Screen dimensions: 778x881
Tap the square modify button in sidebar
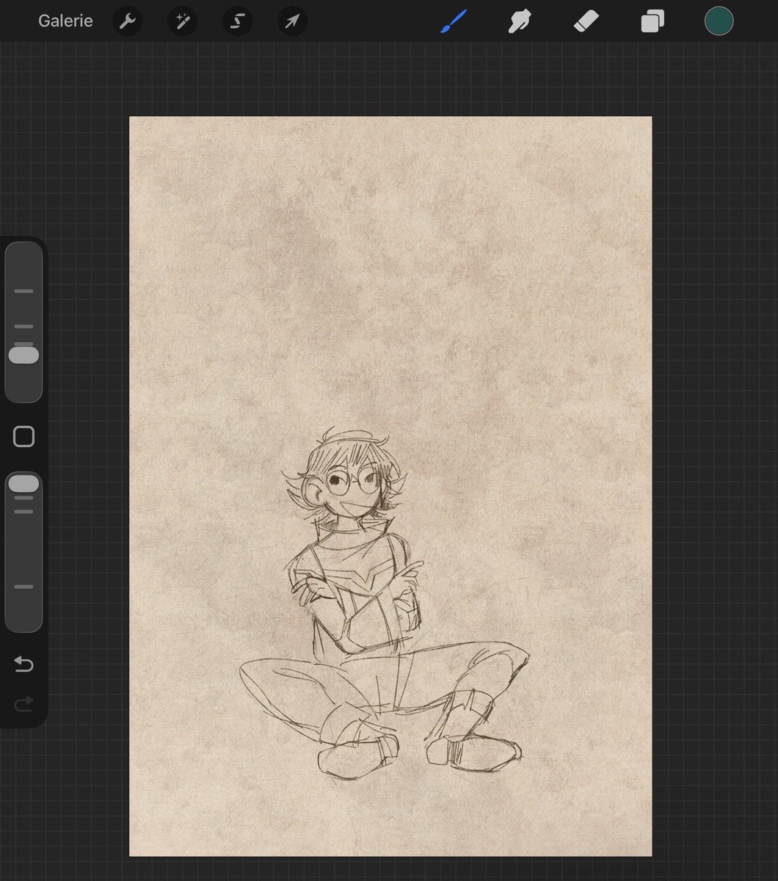tap(23, 437)
